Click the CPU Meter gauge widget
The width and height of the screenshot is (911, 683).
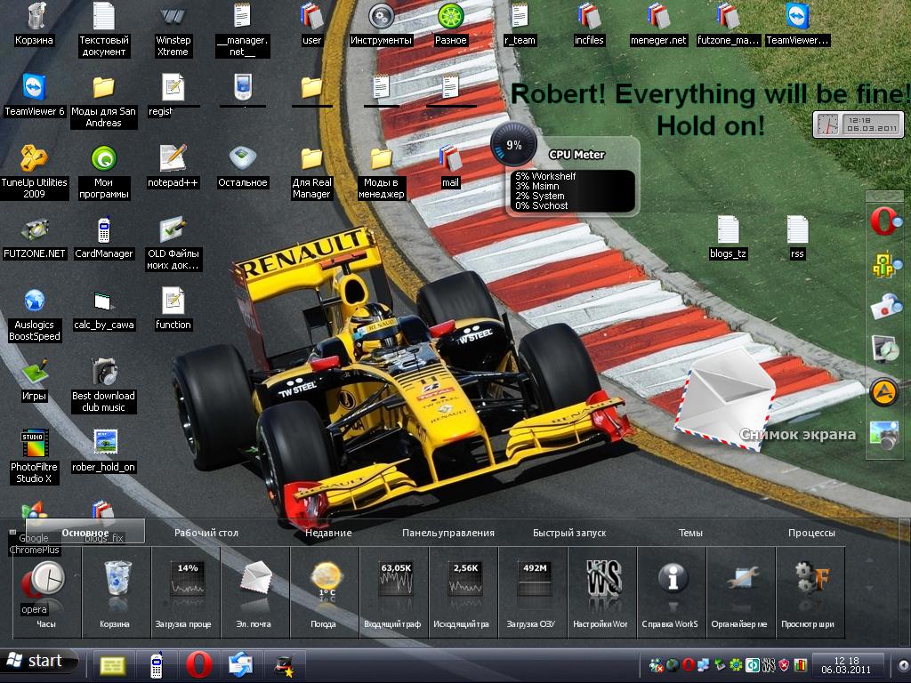[513, 145]
